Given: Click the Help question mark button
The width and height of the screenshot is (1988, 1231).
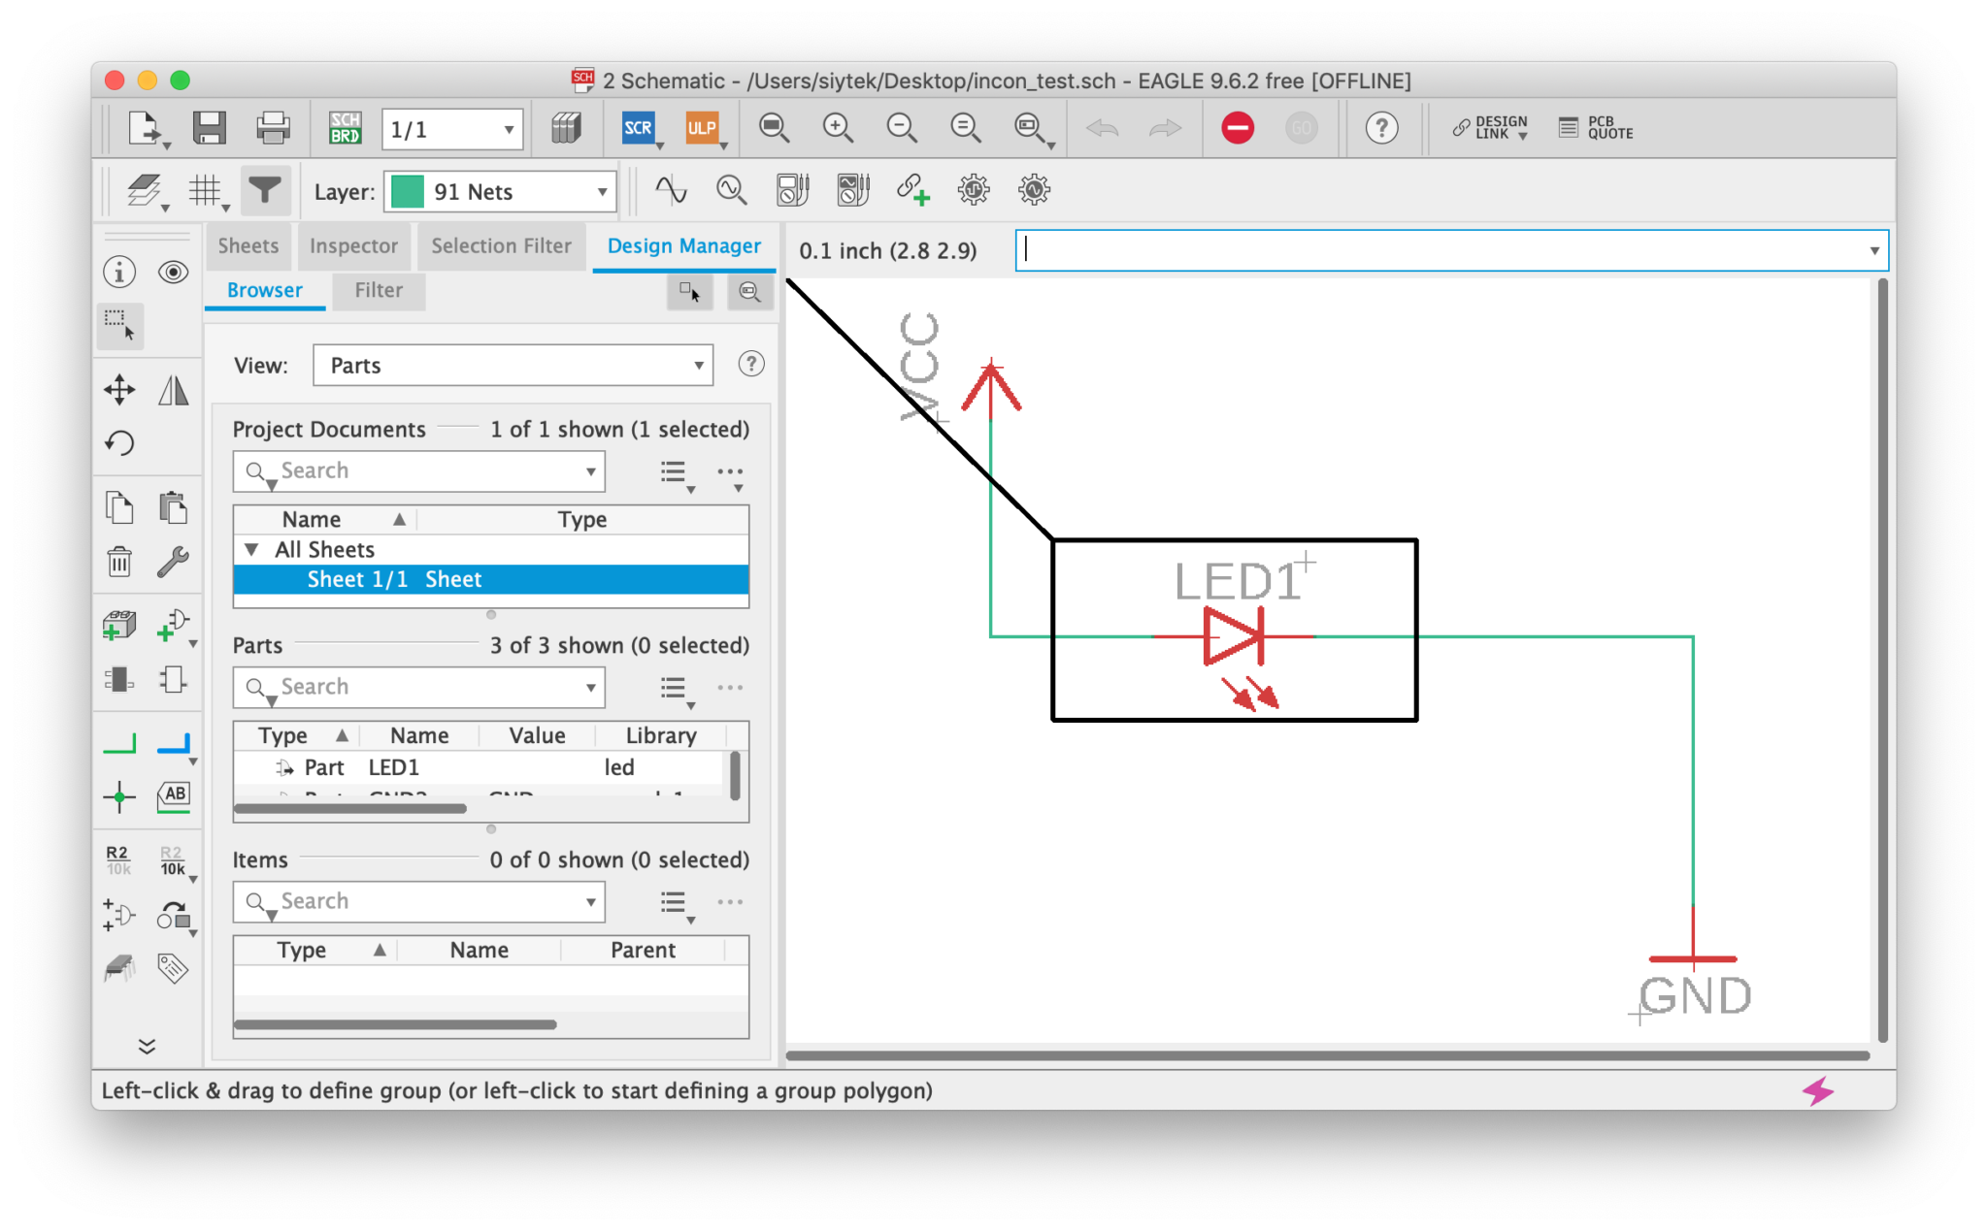Looking at the screenshot, I should pyautogui.click(x=1382, y=127).
